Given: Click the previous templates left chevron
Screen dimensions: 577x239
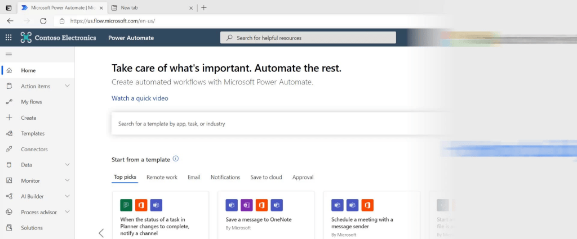Looking at the screenshot, I should [101, 233].
